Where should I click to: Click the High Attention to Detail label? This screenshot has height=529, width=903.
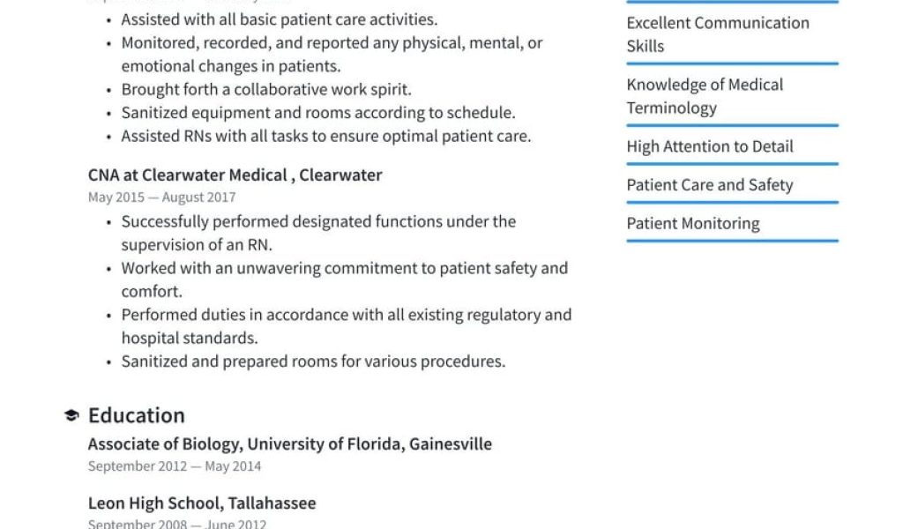click(710, 146)
